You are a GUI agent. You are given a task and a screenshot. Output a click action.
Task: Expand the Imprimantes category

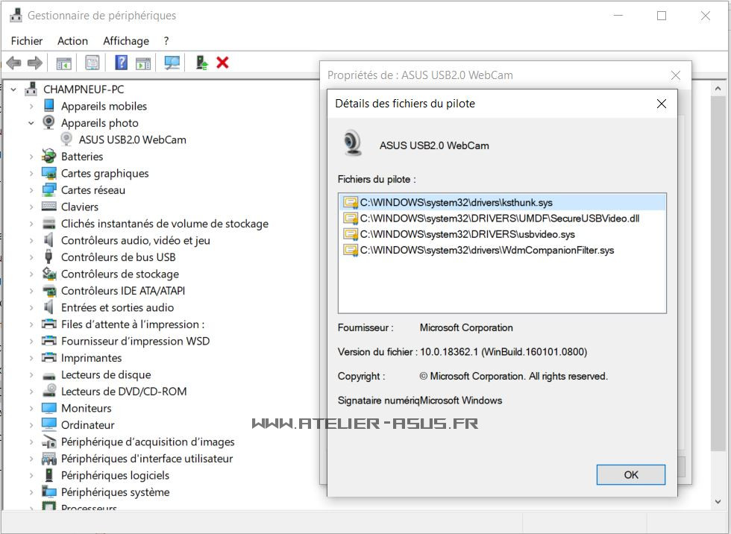(x=31, y=358)
